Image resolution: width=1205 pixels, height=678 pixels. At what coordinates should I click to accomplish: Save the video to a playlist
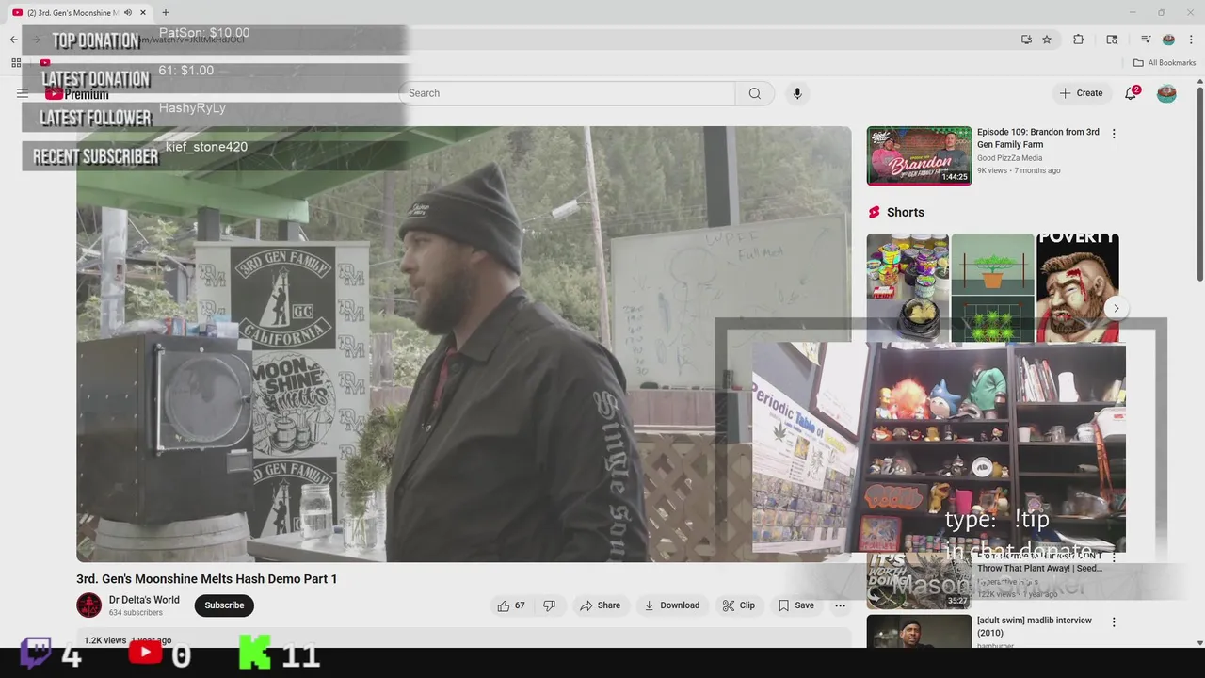tap(795, 605)
